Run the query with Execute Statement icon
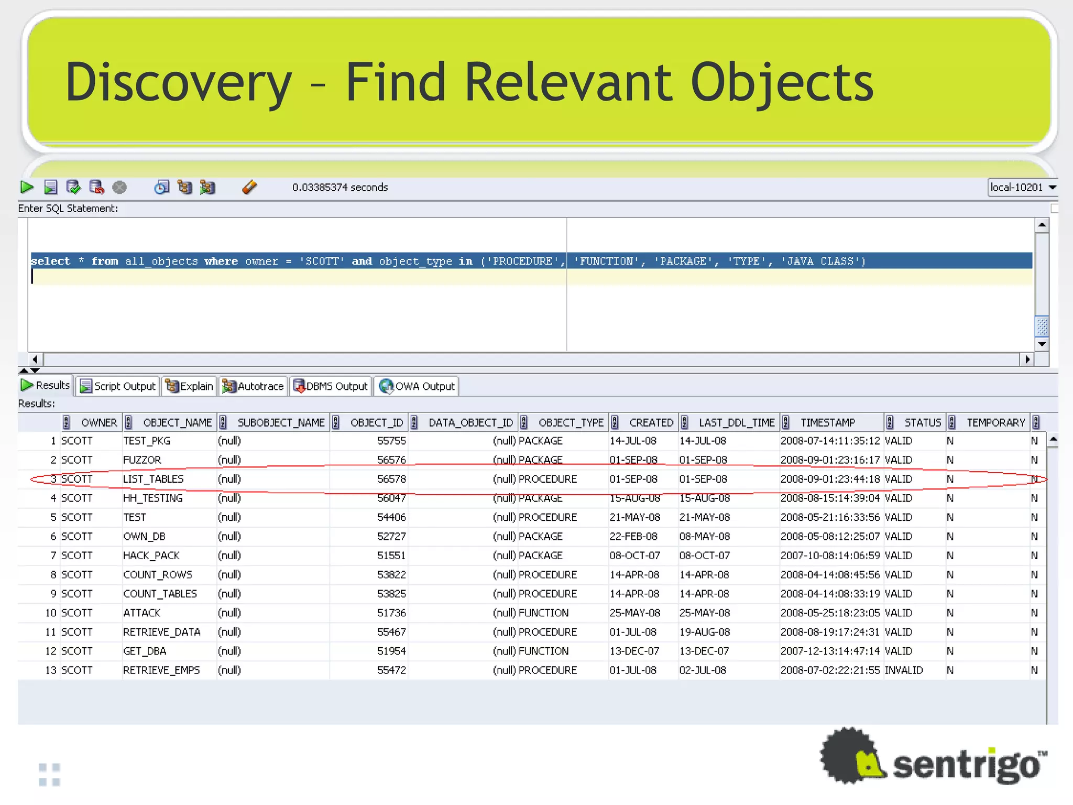The image size is (1073, 805). coord(27,187)
